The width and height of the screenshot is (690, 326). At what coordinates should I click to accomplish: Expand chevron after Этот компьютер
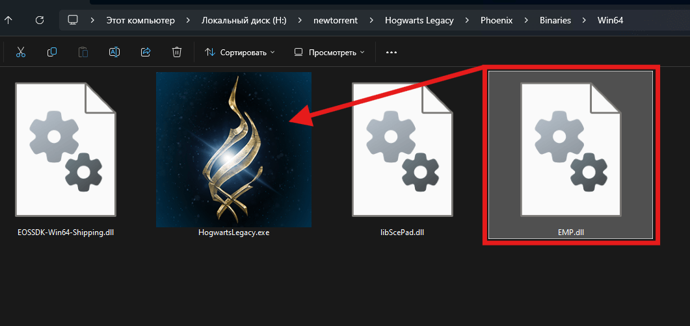pyautogui.click(x=188, y=20)
